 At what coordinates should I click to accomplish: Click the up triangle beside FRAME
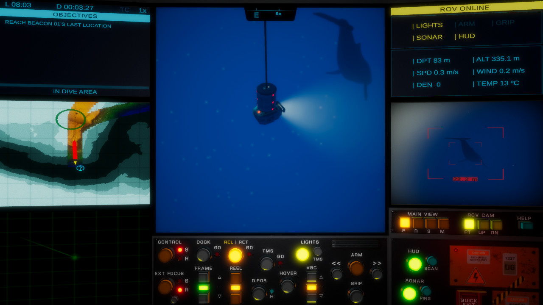tap(219, 277)
